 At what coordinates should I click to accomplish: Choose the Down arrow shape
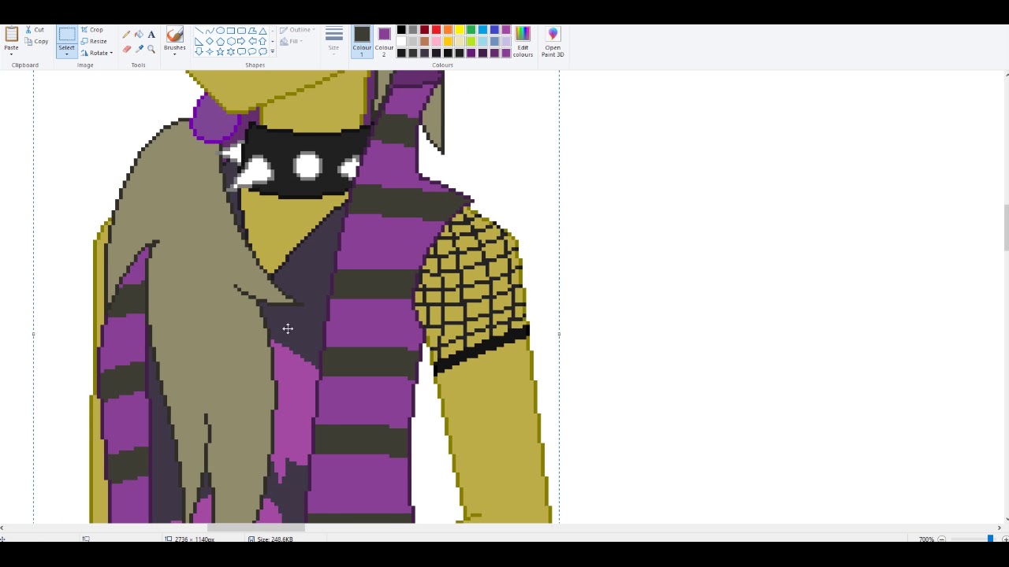coord(199,51)
